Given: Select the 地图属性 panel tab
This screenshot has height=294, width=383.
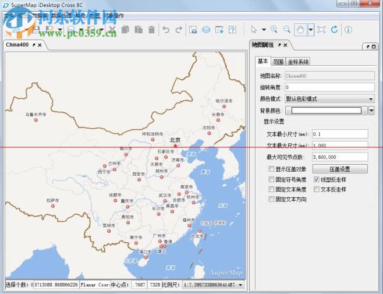Looking at the screenshot, I should click(263, 45).
